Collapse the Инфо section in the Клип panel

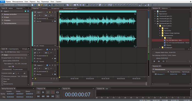[2, 55]
